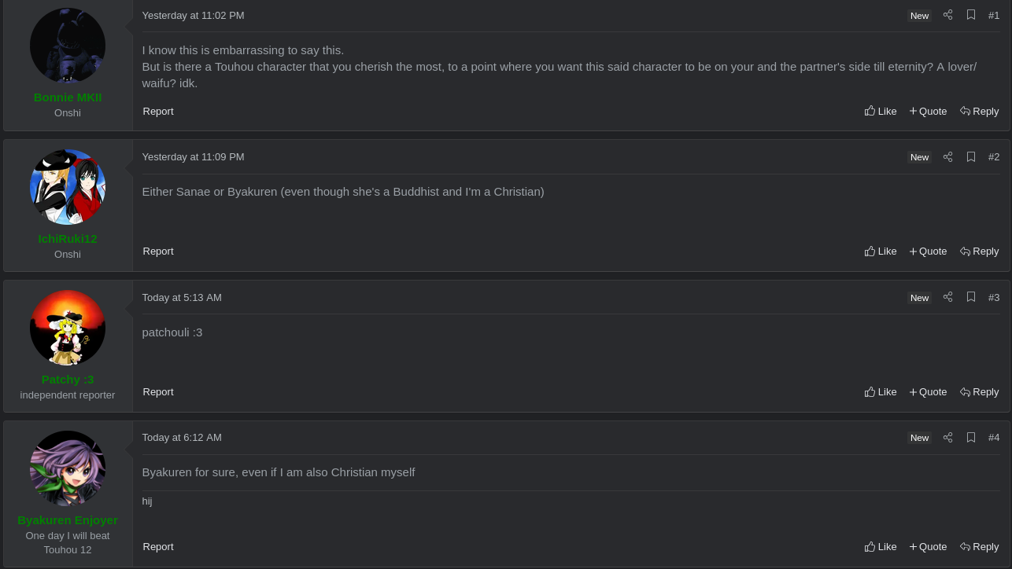Share post #3 using the share icon

point(947,297)
